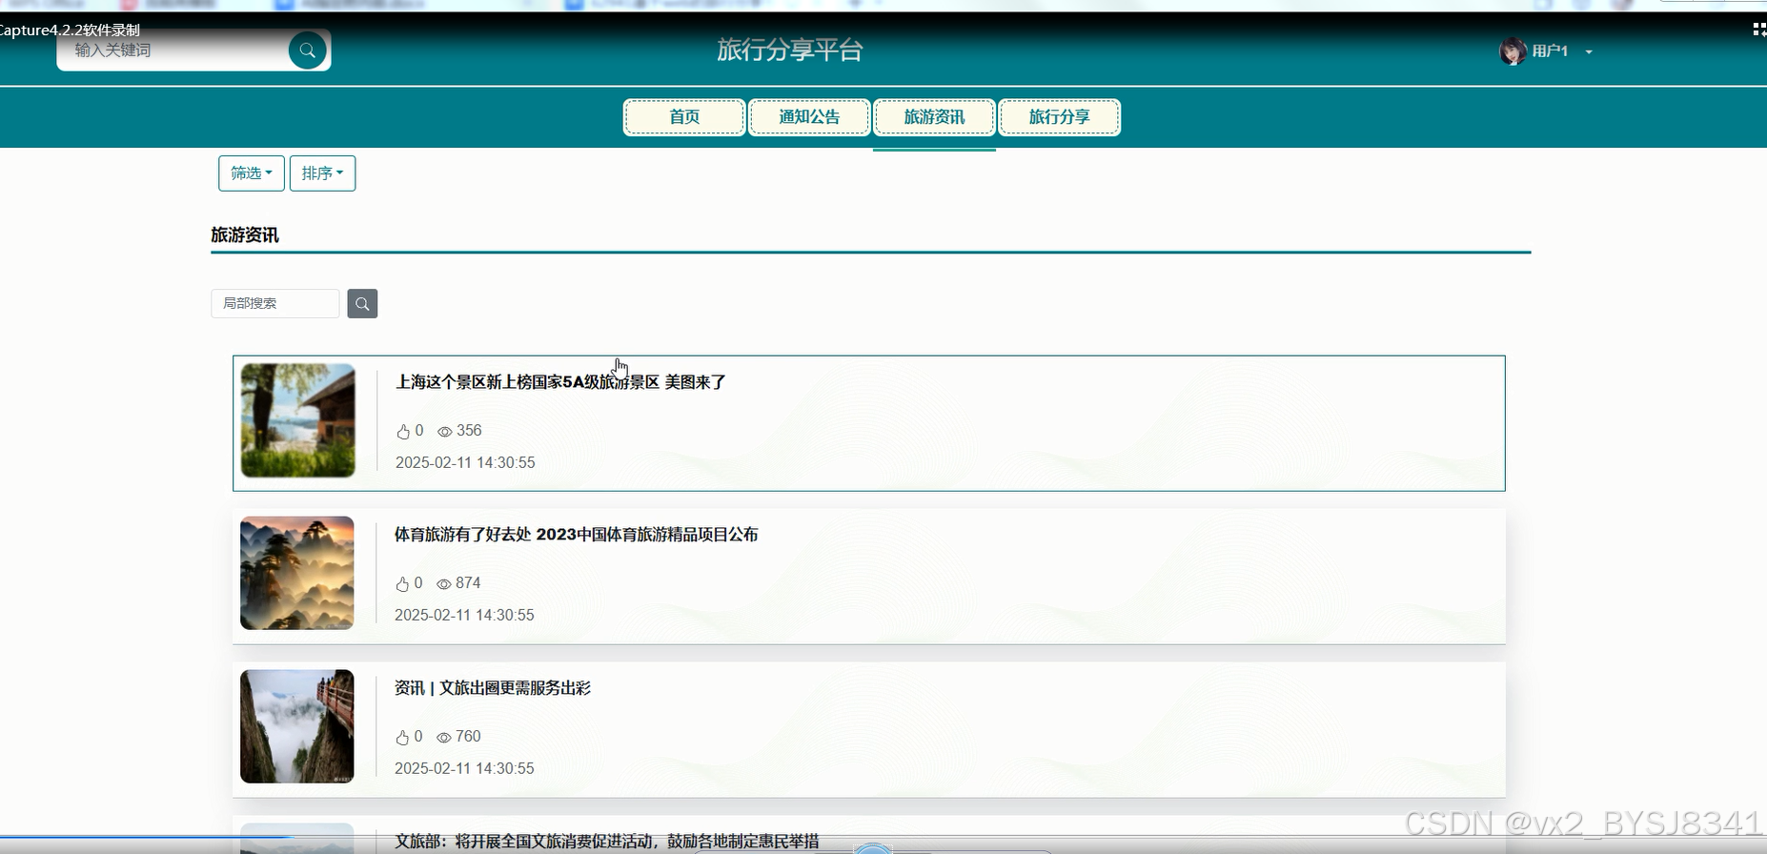Image resolution: width=1767 pixels, height=854 pixels.
Task: Click the date under 上海这个景区 article
Action: pos(465,462)
